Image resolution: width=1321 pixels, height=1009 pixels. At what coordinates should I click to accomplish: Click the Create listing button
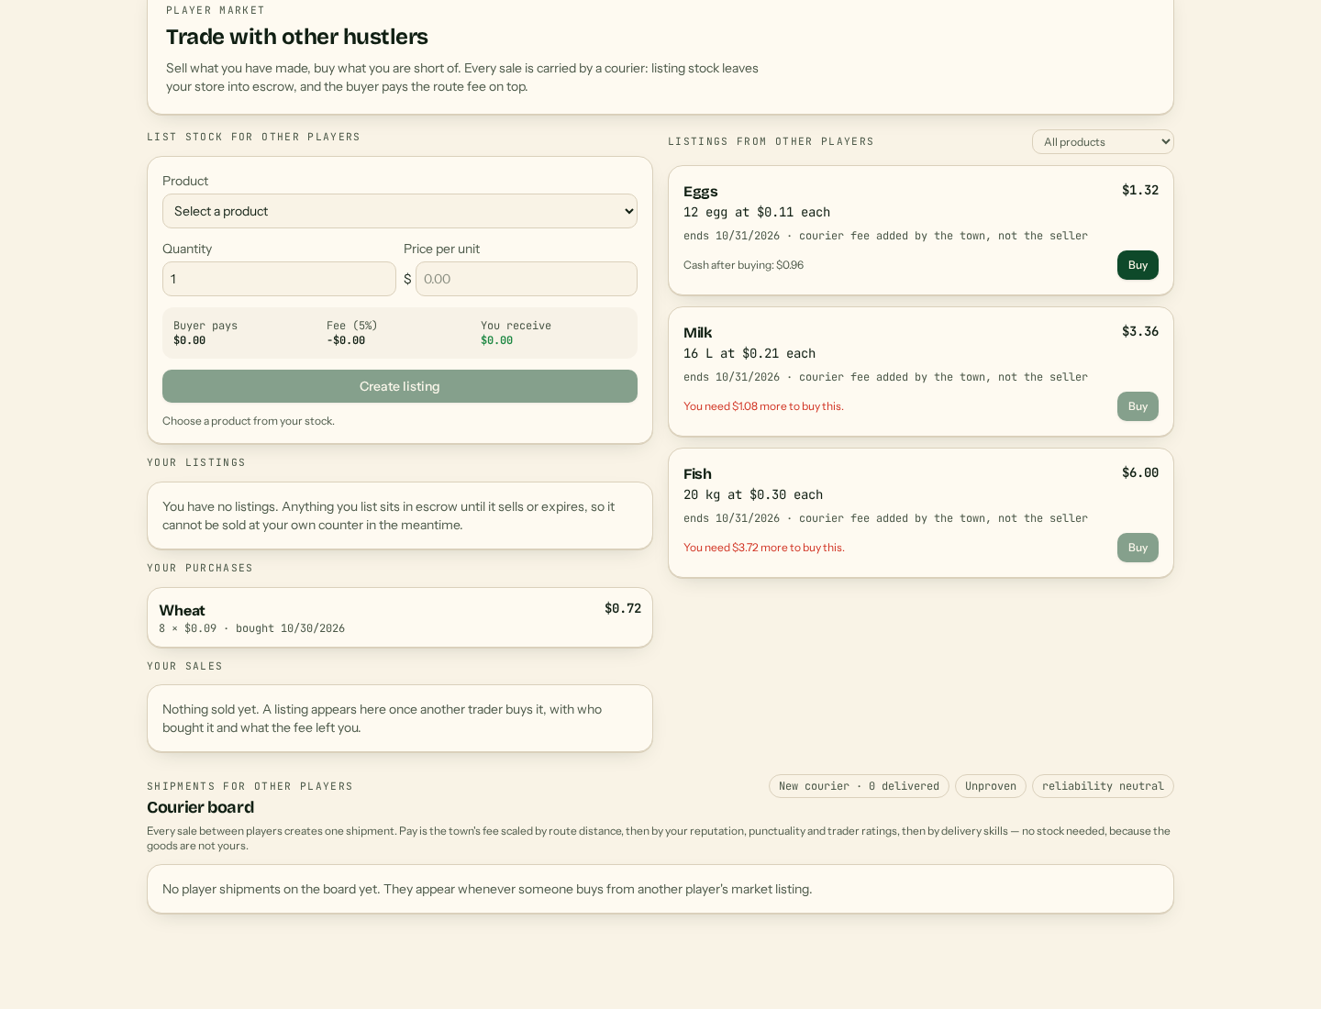tap(400, 386)
